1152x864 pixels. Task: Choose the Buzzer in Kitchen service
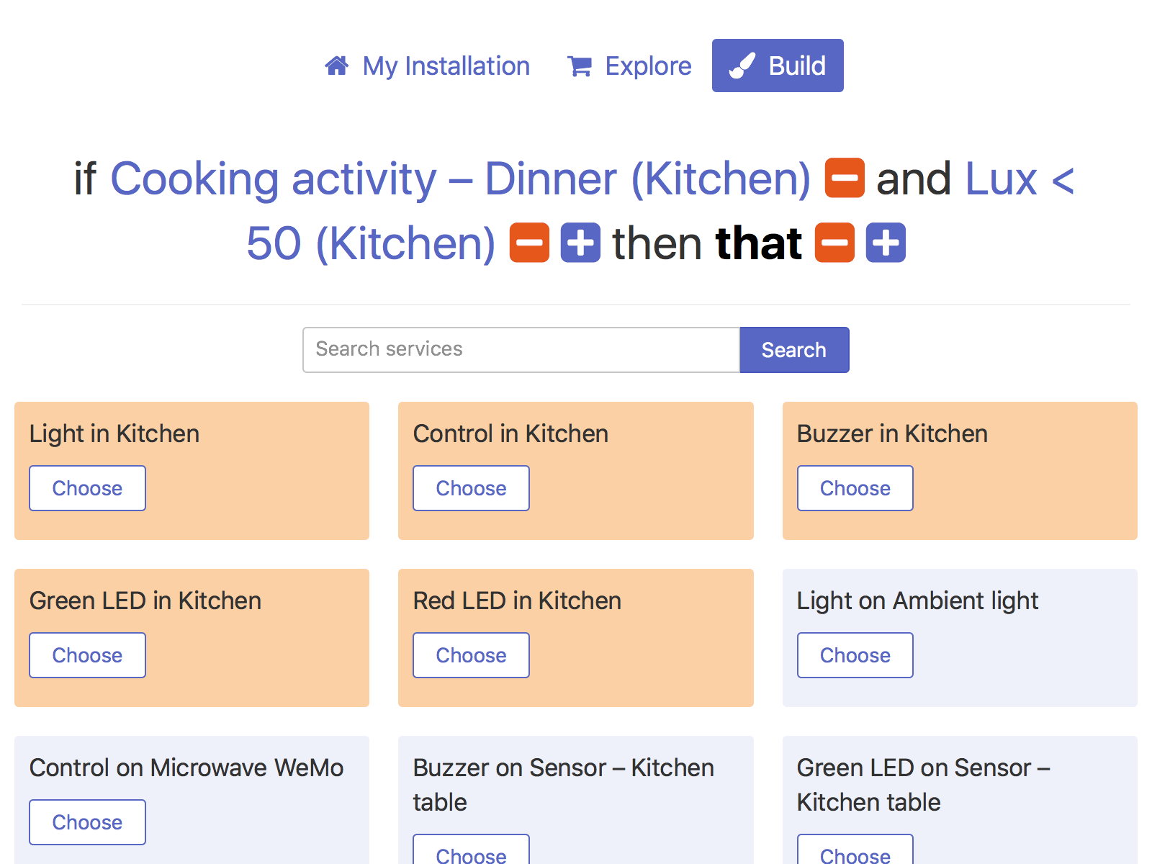(855, 488)
